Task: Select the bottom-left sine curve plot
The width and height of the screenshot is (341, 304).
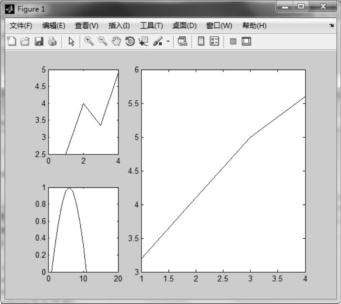Action: click(83, 230)
